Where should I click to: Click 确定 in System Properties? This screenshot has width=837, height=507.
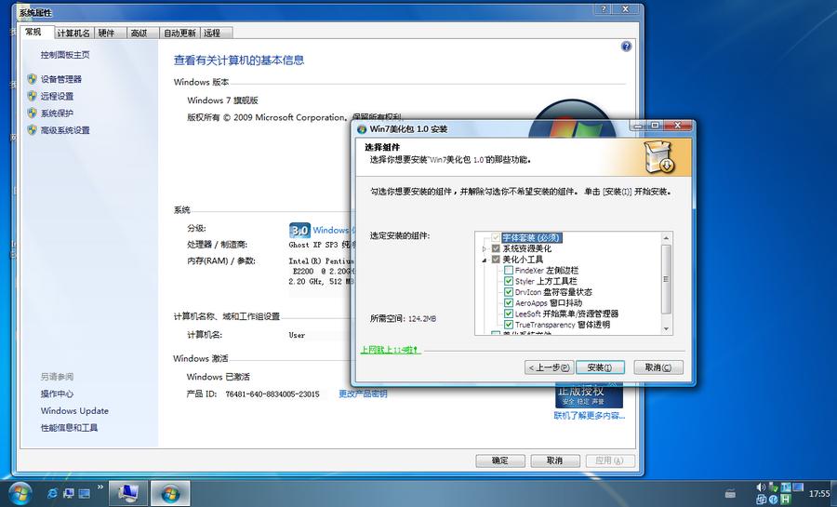pos(500,460)
